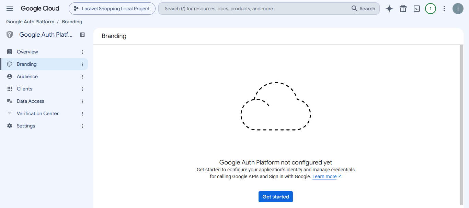Screen dimensions: 469x208
Task: Click the 'Google Auth Platform not configured yet' text
Action: [x=276, y=162]
